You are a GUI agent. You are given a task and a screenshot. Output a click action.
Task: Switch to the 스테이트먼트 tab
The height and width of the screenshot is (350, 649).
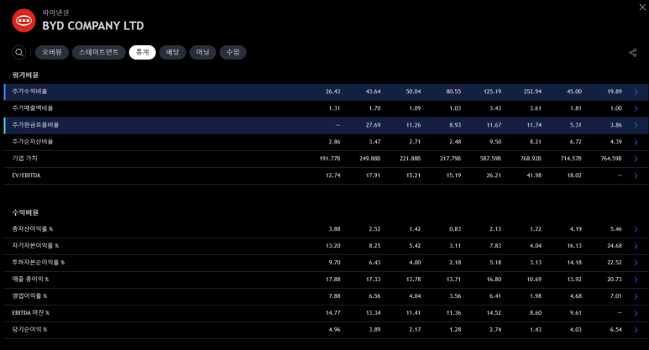point(98,52)
